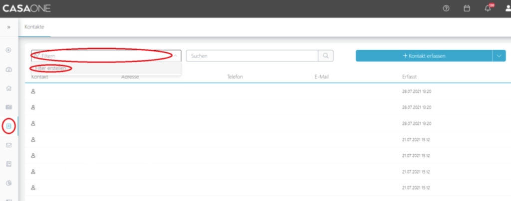Click the Kontakt erfassen button
This screenshot has height=201, width=511.
(424, 56)
